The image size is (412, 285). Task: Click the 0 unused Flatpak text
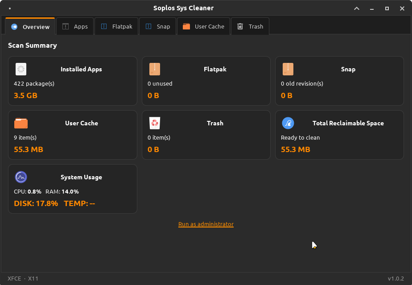tap(160, 83)
